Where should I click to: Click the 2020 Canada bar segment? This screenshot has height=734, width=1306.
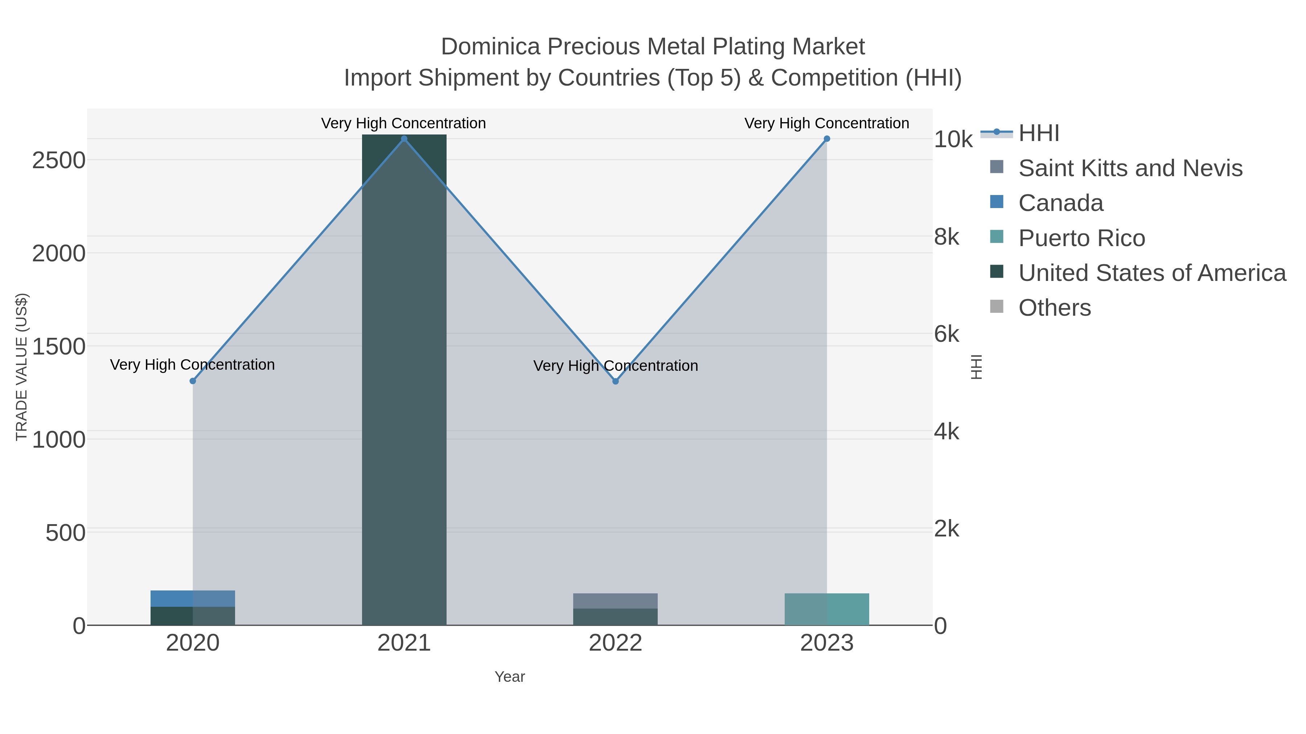[x=193, y=599]
